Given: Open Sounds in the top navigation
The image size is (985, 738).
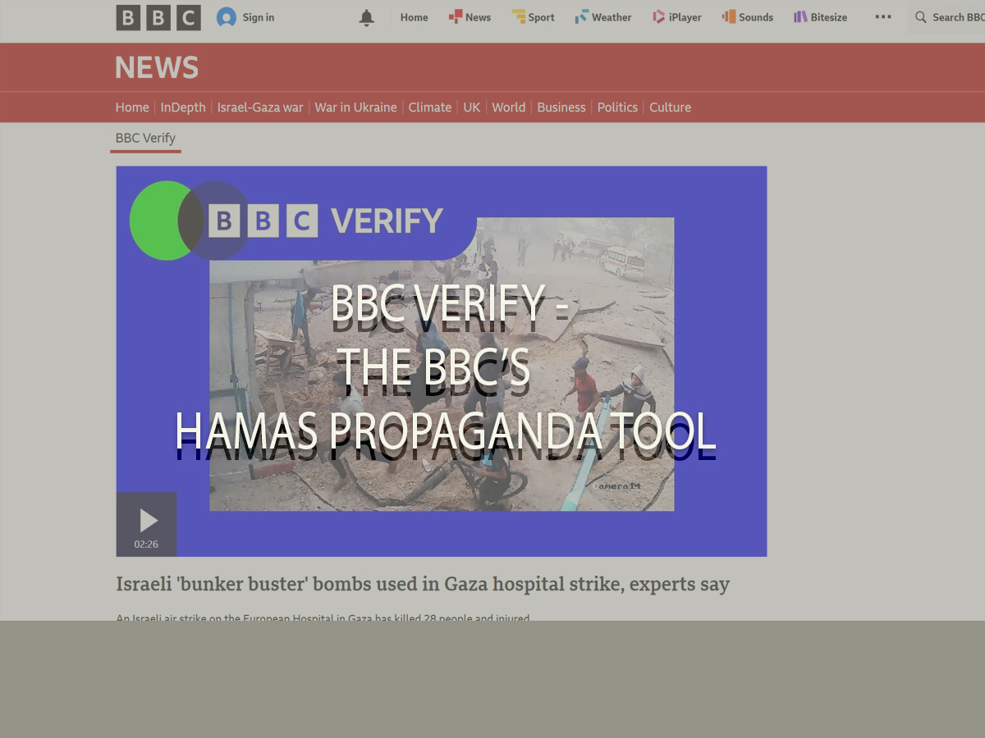Looking at the screenshot, I should (x=756, y=17).
